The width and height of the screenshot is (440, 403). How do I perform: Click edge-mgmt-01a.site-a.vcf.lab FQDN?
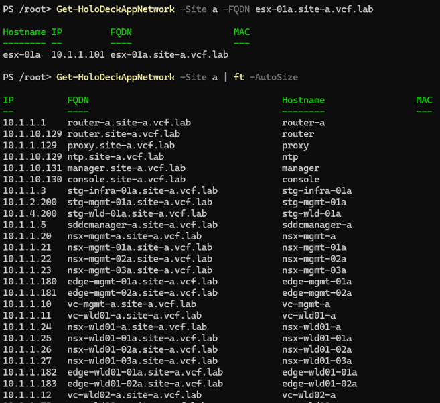tap(142, 282)
